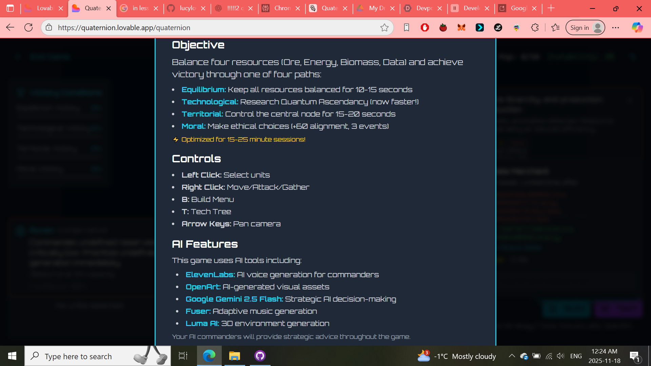Open the Copilot sidebar icon
This screenshot has height=366, width=651.
(x=637, y=27)
